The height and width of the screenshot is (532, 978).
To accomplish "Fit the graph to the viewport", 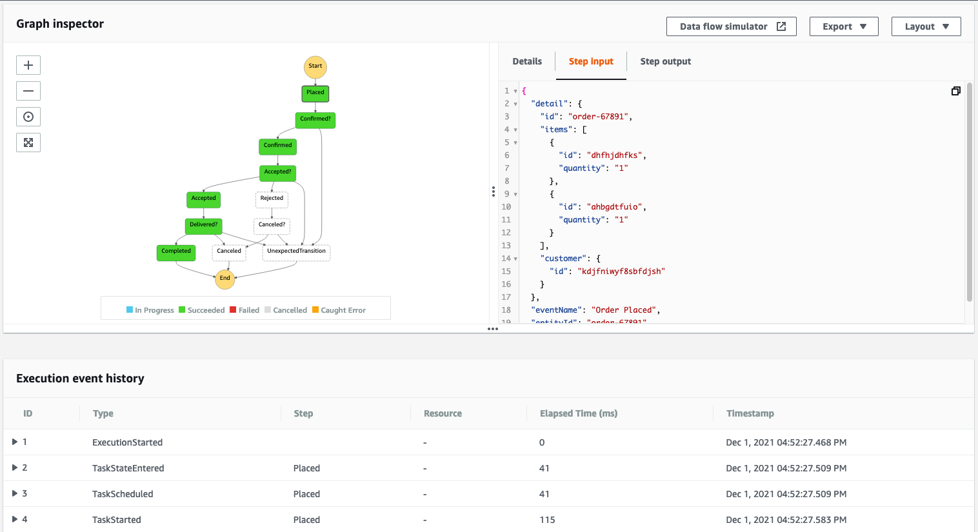I will [x=28, y=142].
